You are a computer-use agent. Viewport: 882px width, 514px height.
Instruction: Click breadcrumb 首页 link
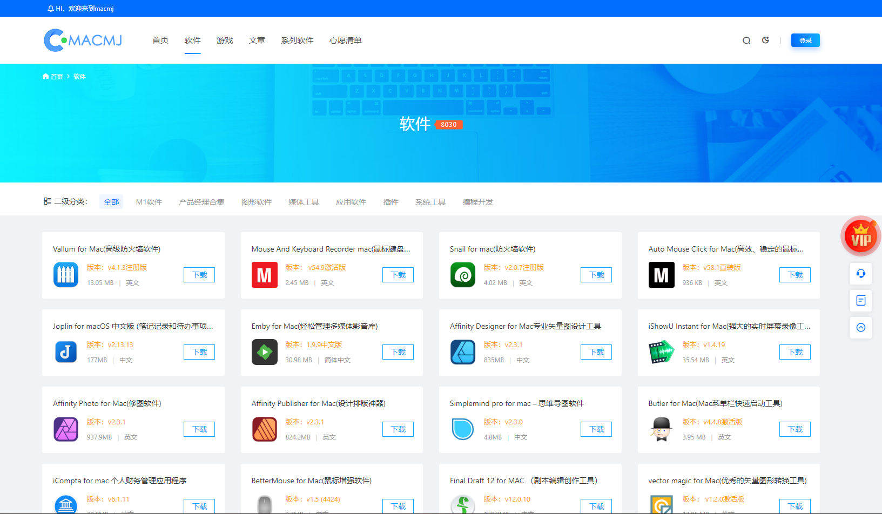point(57,77)
